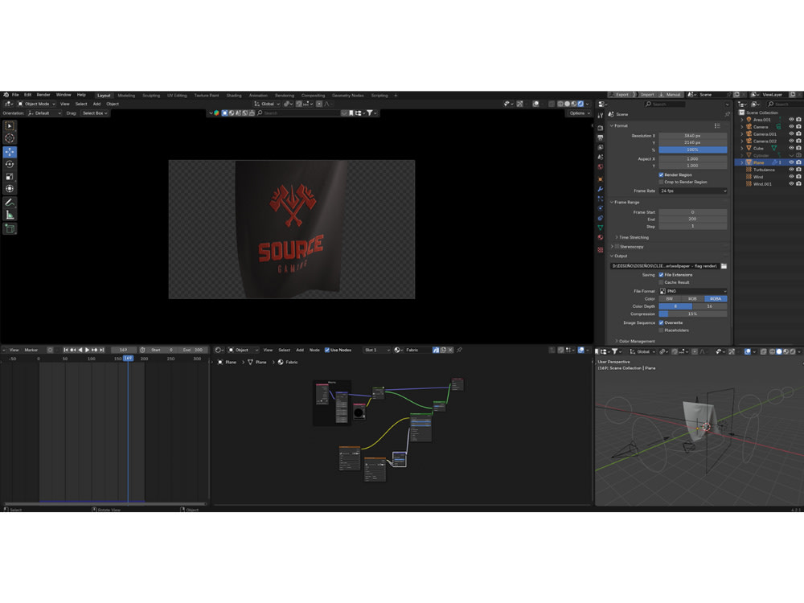Viewport: 804px width, 603px height.
Task: Open the Orientation Default dropdown
Action: tap(44, 113)
